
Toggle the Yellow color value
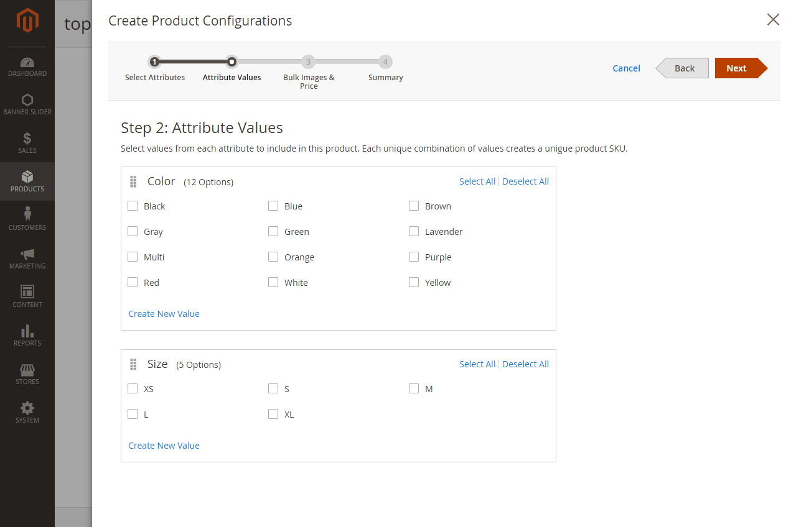(x=414, y=282)
